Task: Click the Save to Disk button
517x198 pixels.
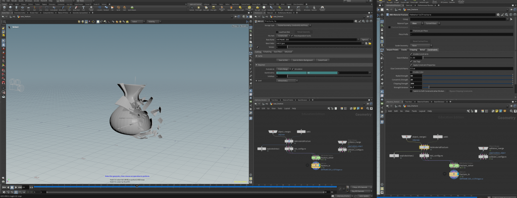Action: point(283,60)
